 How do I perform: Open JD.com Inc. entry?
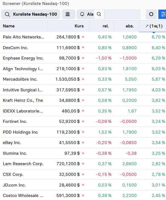(x=14, y=185)
